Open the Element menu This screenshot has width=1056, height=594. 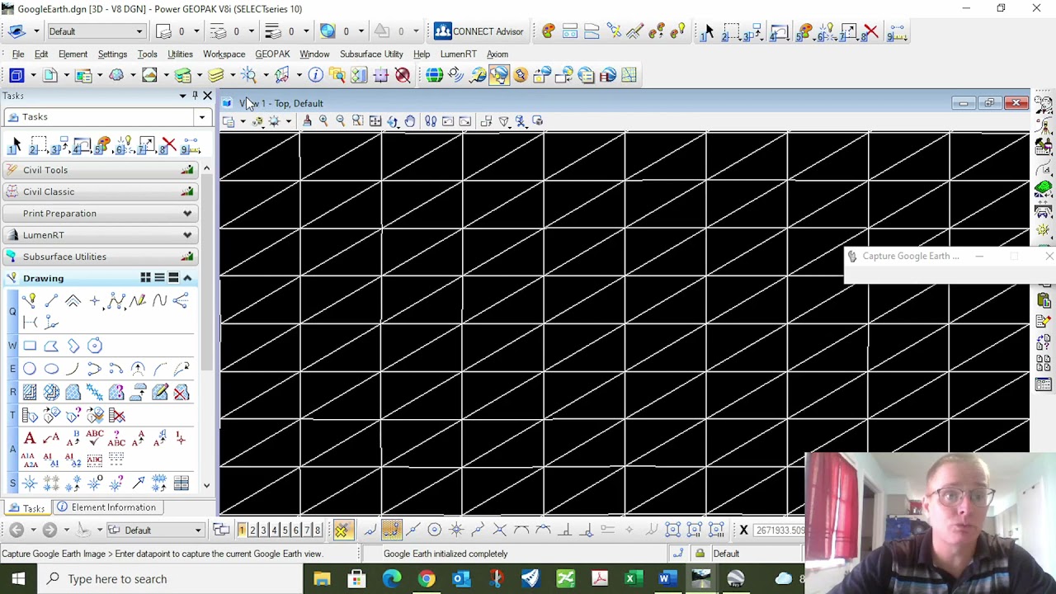73,54
